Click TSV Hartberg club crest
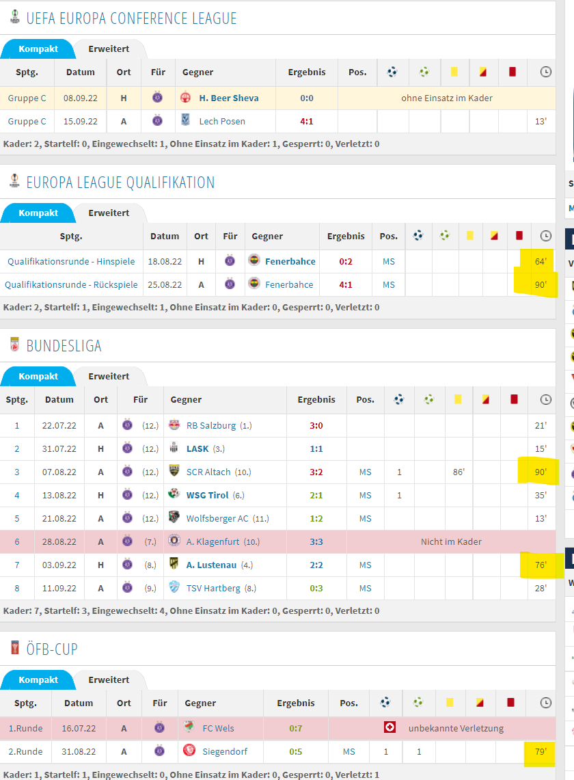Viewport: 574px width, 780px height. pyautogui.click(x=174, y=587)
